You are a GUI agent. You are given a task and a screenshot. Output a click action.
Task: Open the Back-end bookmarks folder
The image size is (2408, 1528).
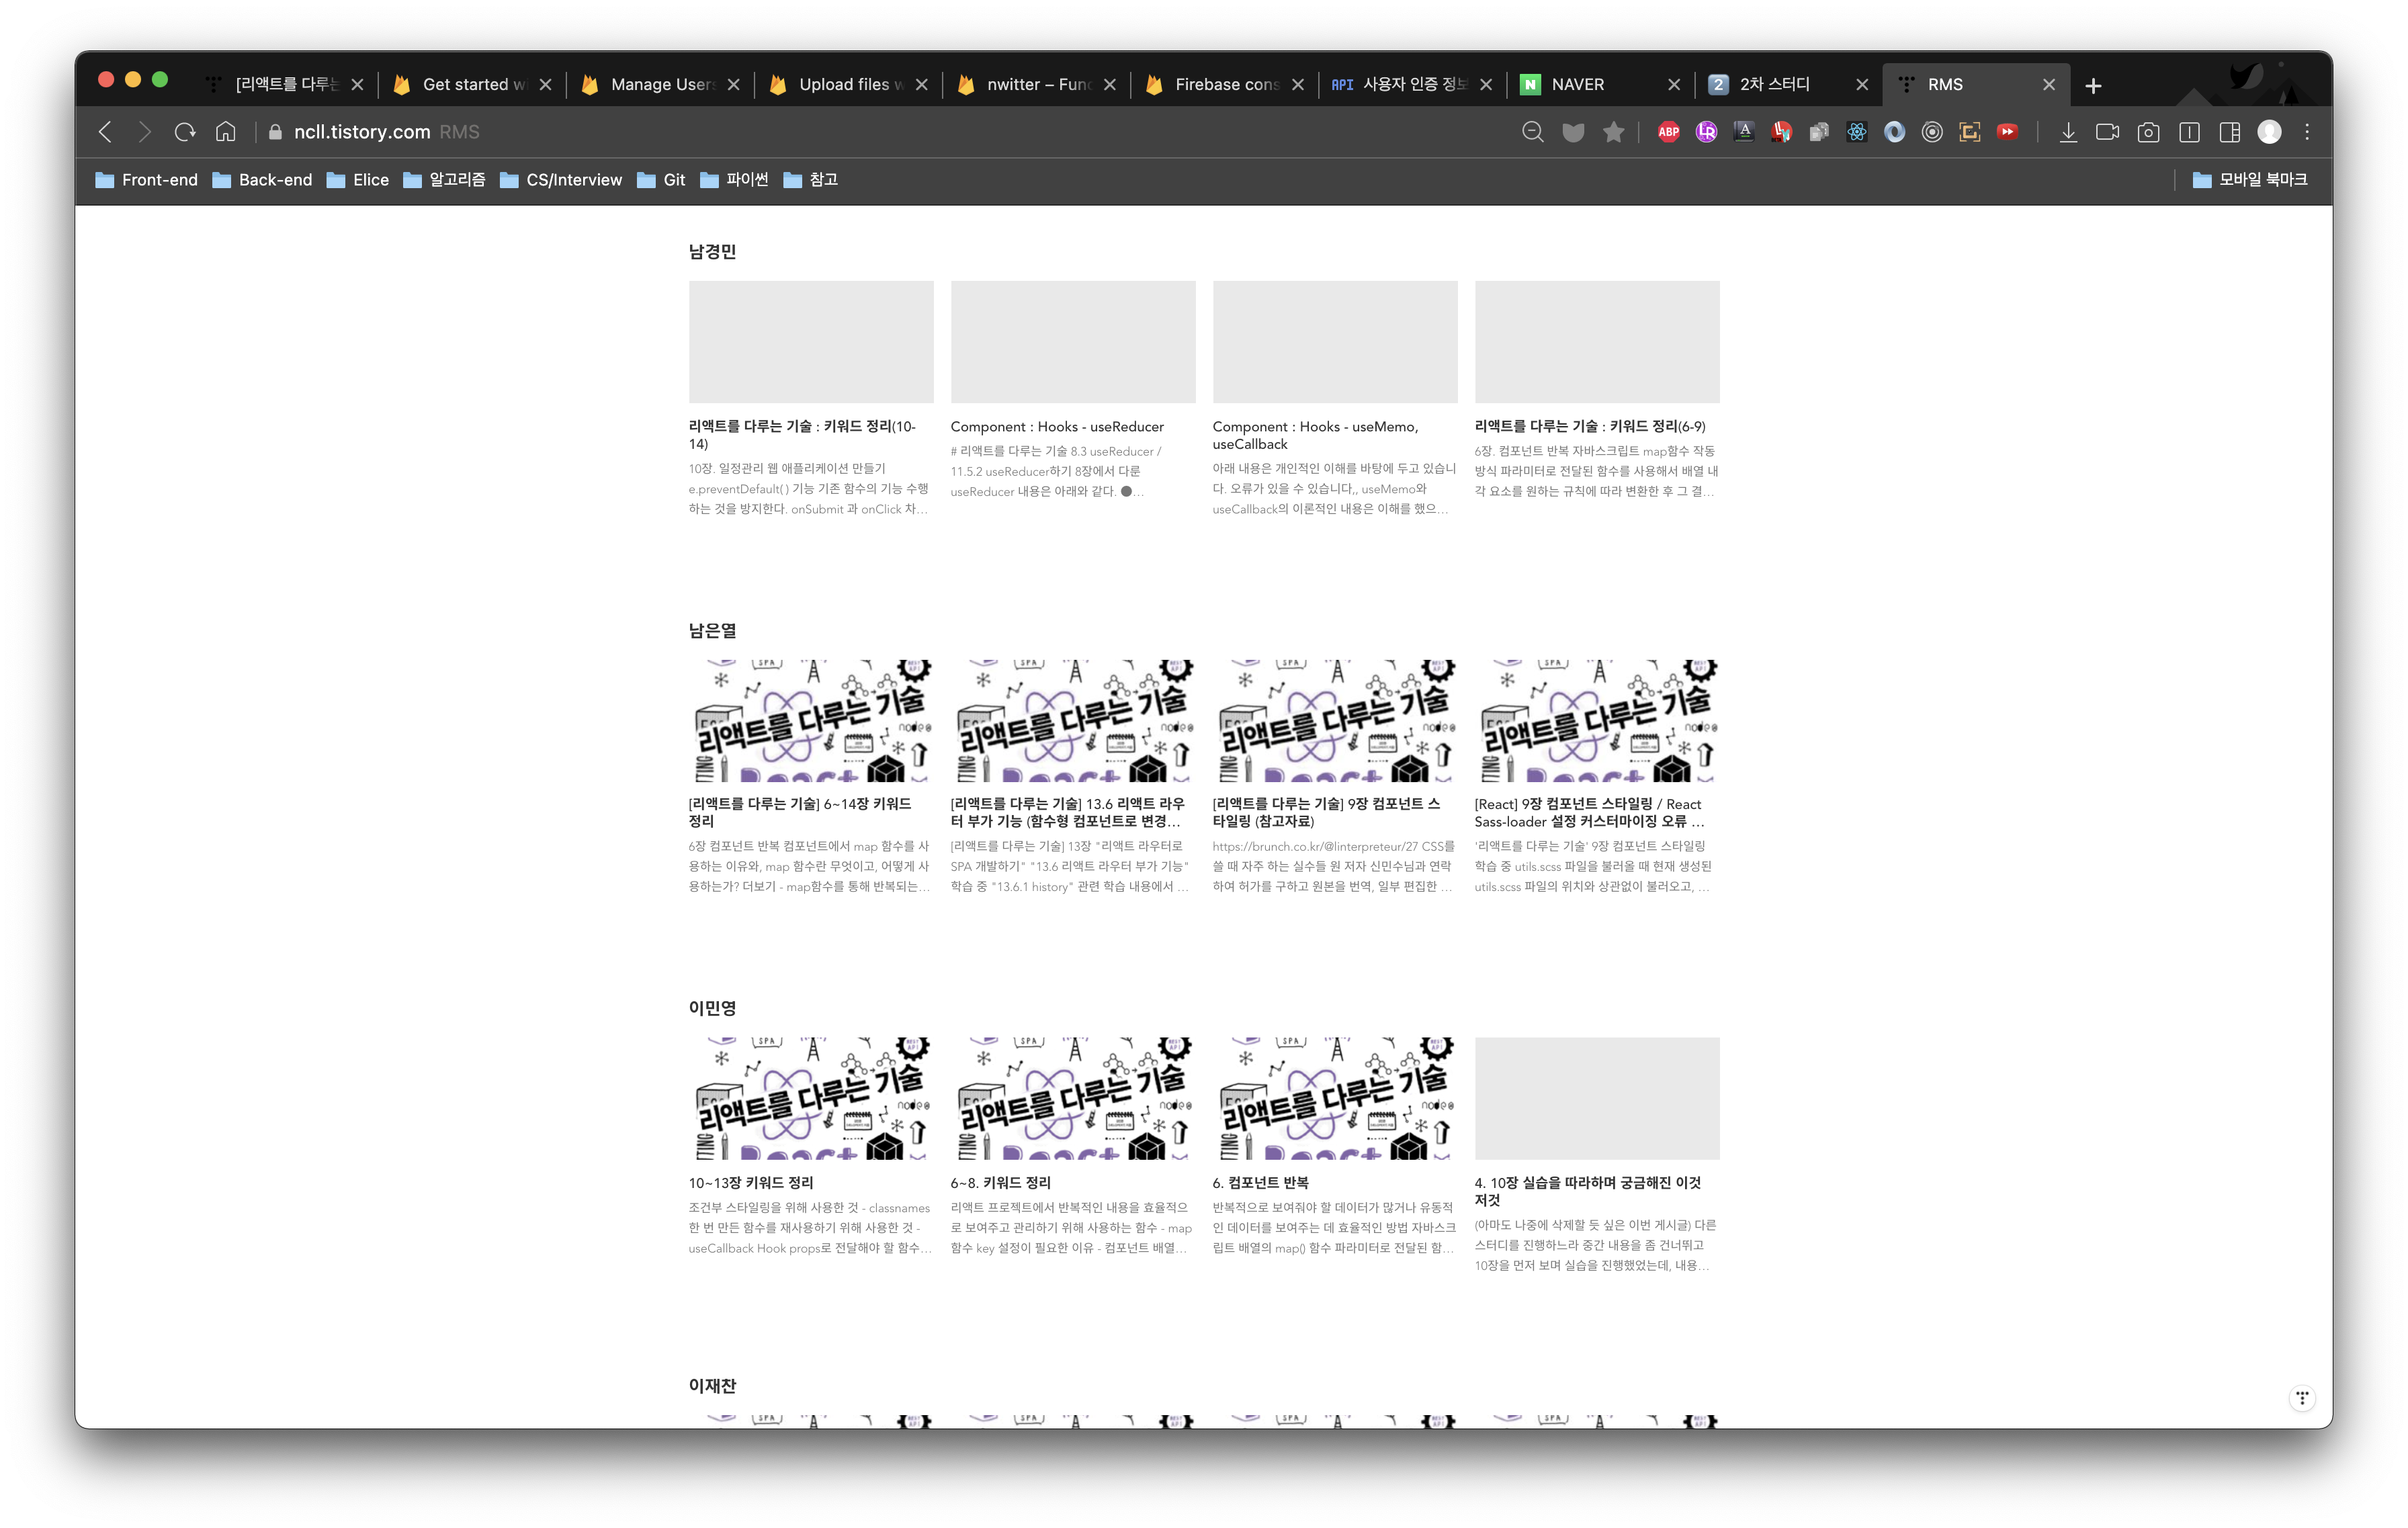263,180
